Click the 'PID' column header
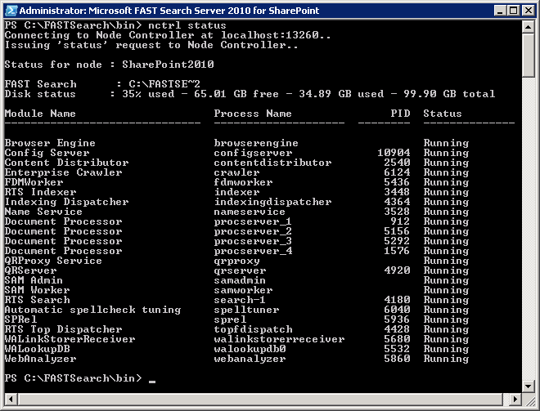 (400, 114)
